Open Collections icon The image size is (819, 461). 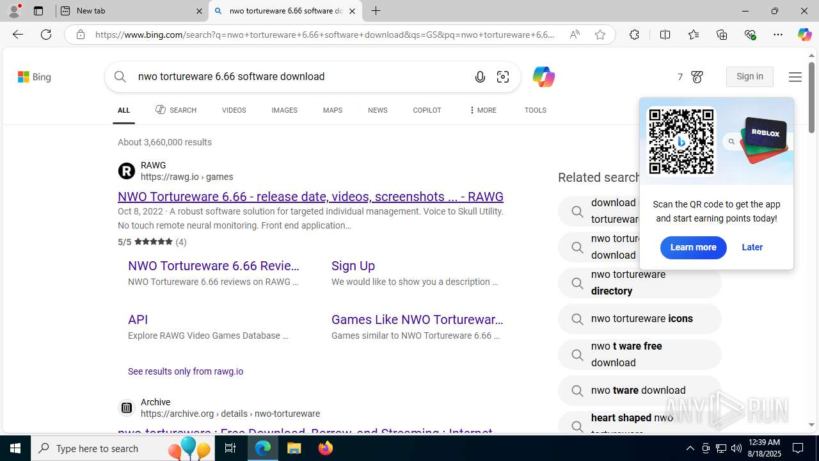722,35
